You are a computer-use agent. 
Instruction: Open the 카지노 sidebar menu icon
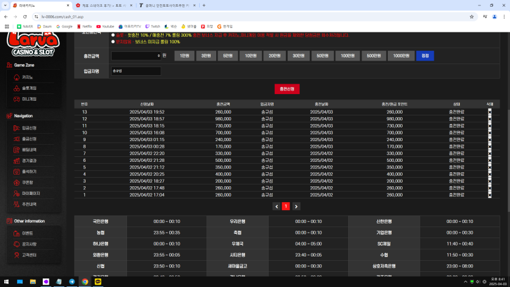16,78
